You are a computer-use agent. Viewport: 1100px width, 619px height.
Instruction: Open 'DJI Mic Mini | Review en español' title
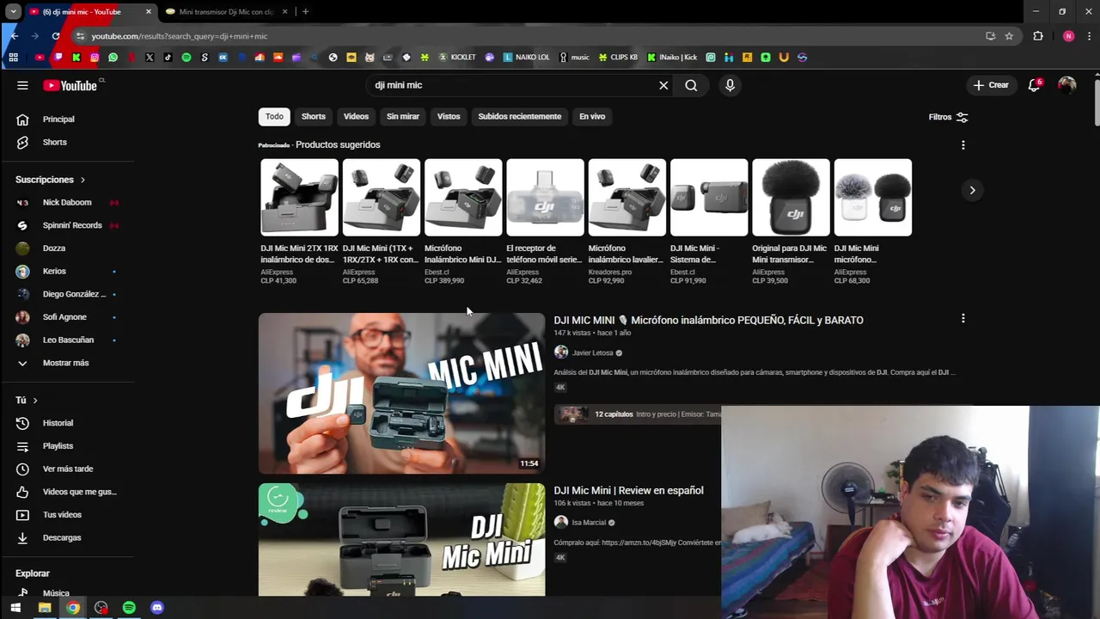[x=628, y=490]
